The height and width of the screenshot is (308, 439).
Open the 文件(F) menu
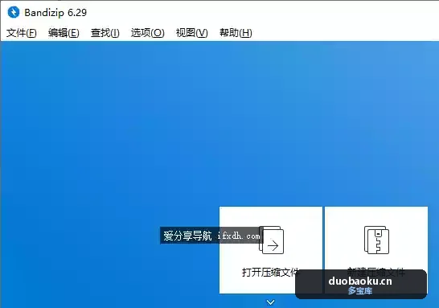click(22, 33)
